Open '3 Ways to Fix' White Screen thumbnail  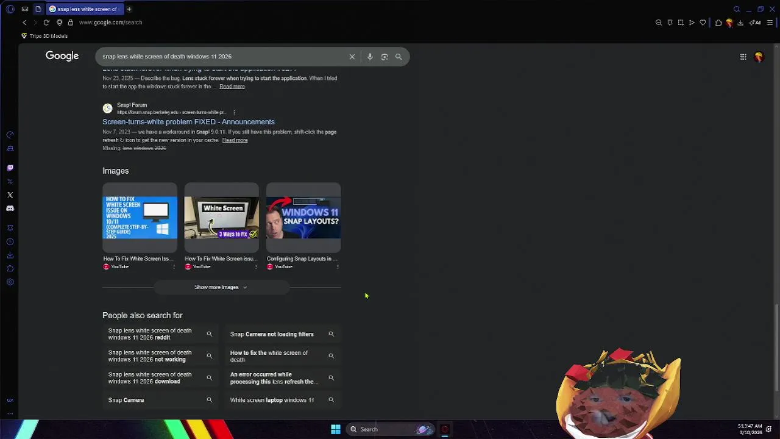[x=221, y=217]
